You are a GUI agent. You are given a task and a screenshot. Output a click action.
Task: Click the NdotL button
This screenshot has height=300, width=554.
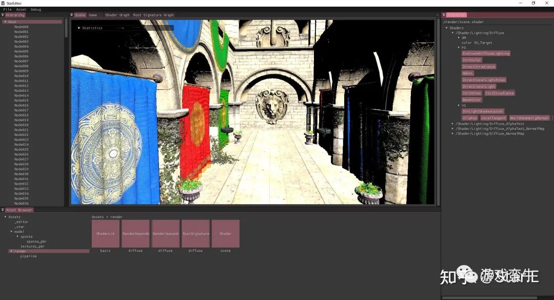(467, 73)
